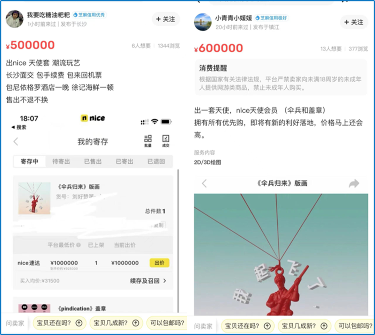
Task: Click the nice app logo at top
Action: tap(92, 118)
